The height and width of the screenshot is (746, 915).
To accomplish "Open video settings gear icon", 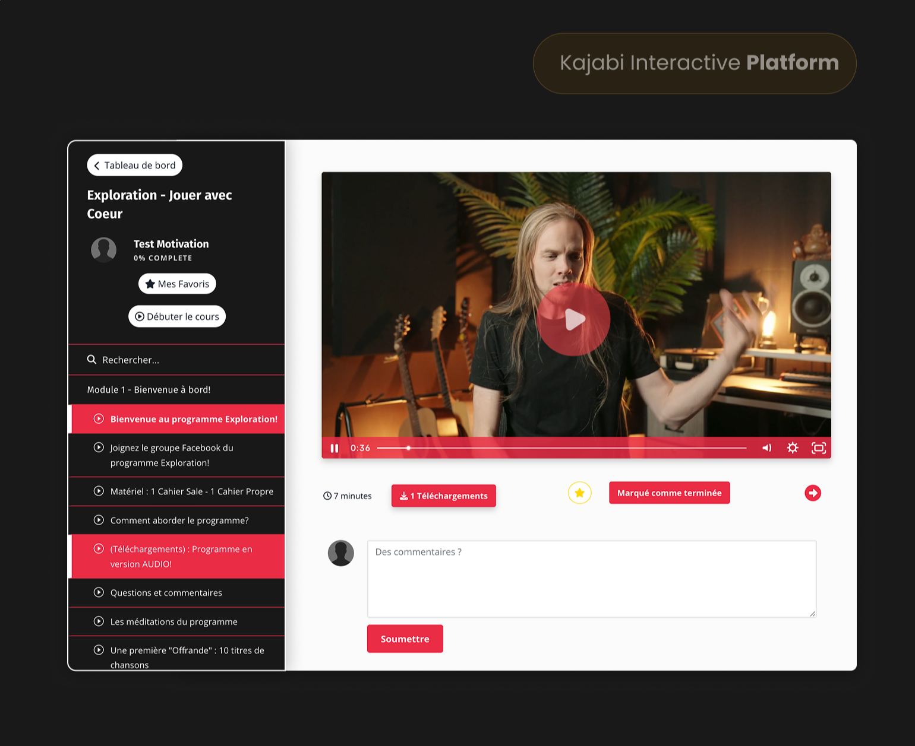I will (793, 448).
